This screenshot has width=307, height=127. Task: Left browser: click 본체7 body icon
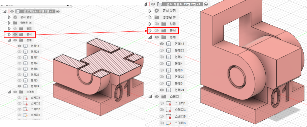(25, 57)
